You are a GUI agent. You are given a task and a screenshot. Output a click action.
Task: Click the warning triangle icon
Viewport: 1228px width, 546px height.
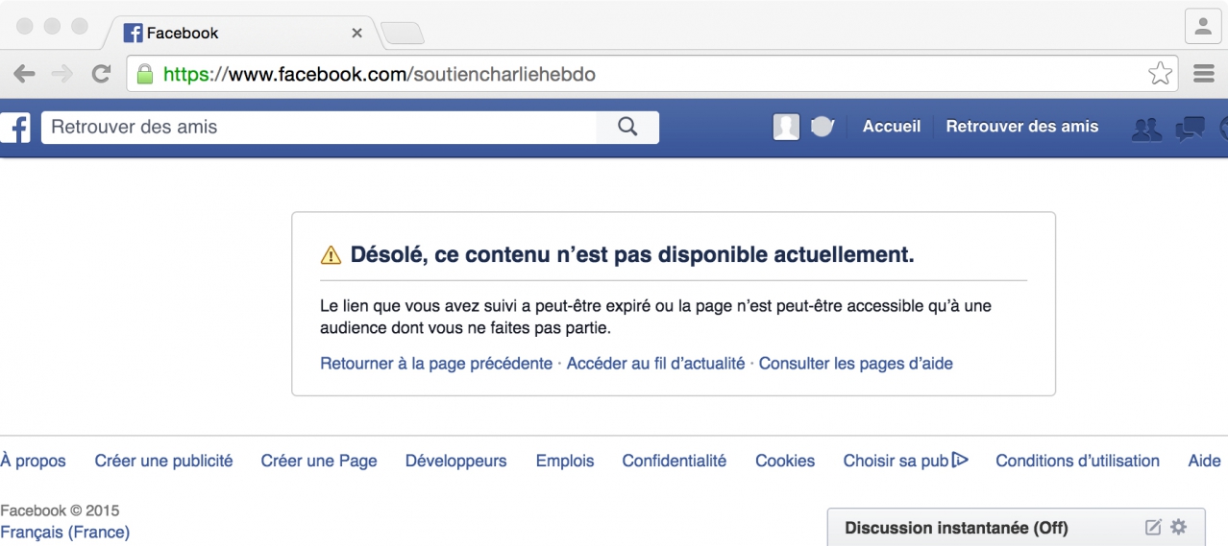331,255
